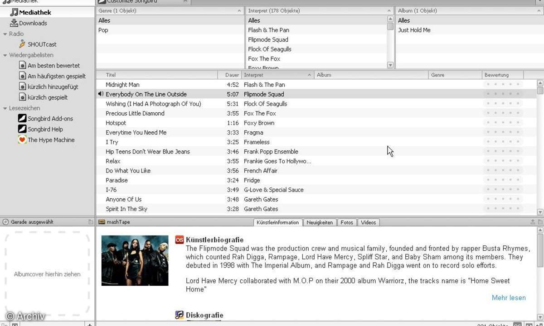544x326 pixels.
Task: Click the speaker icon on playing track
Action: coord(101,94)
